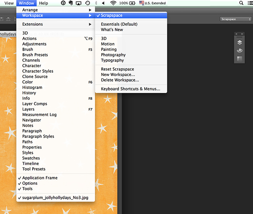Expand the Arrange submenu
Screen dimensions: 253x214
coord(56,10)
